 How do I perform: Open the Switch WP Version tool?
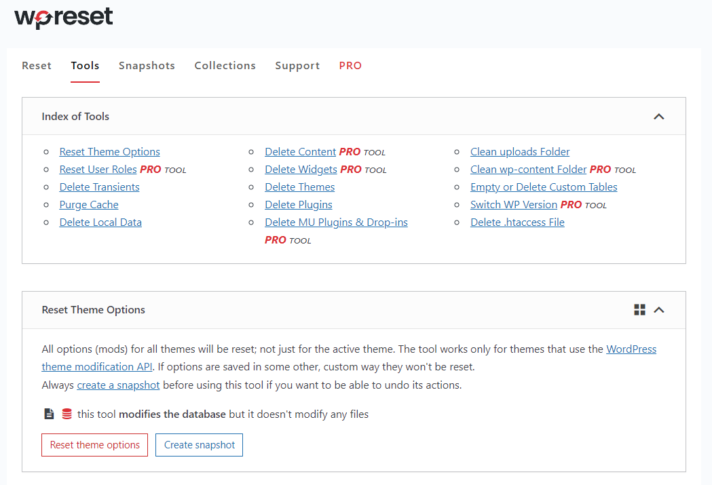[514, 204]
